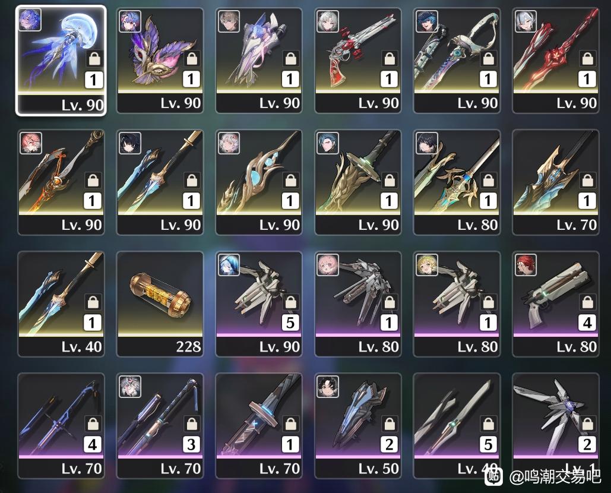Toggle lock on the Lv. 50 gauntlet

point(390,424)
